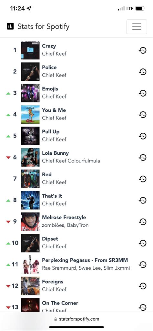The width and height of the screenshot is (153, 331).
Task: Show history for You & Me
Action: (x=143, y=115)
